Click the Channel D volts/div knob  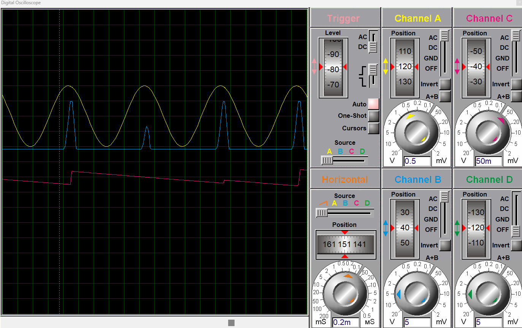point(488,294)
